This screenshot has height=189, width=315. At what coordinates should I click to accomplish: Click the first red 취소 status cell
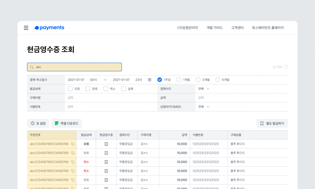click(x=86, y=162)
